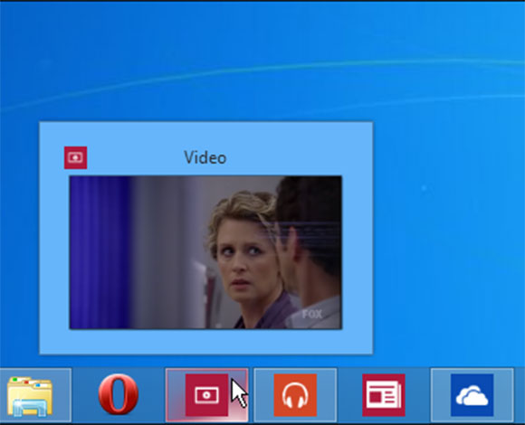
Task: Click the preview popup area below the thumbnail
Action: coord(205,342)
